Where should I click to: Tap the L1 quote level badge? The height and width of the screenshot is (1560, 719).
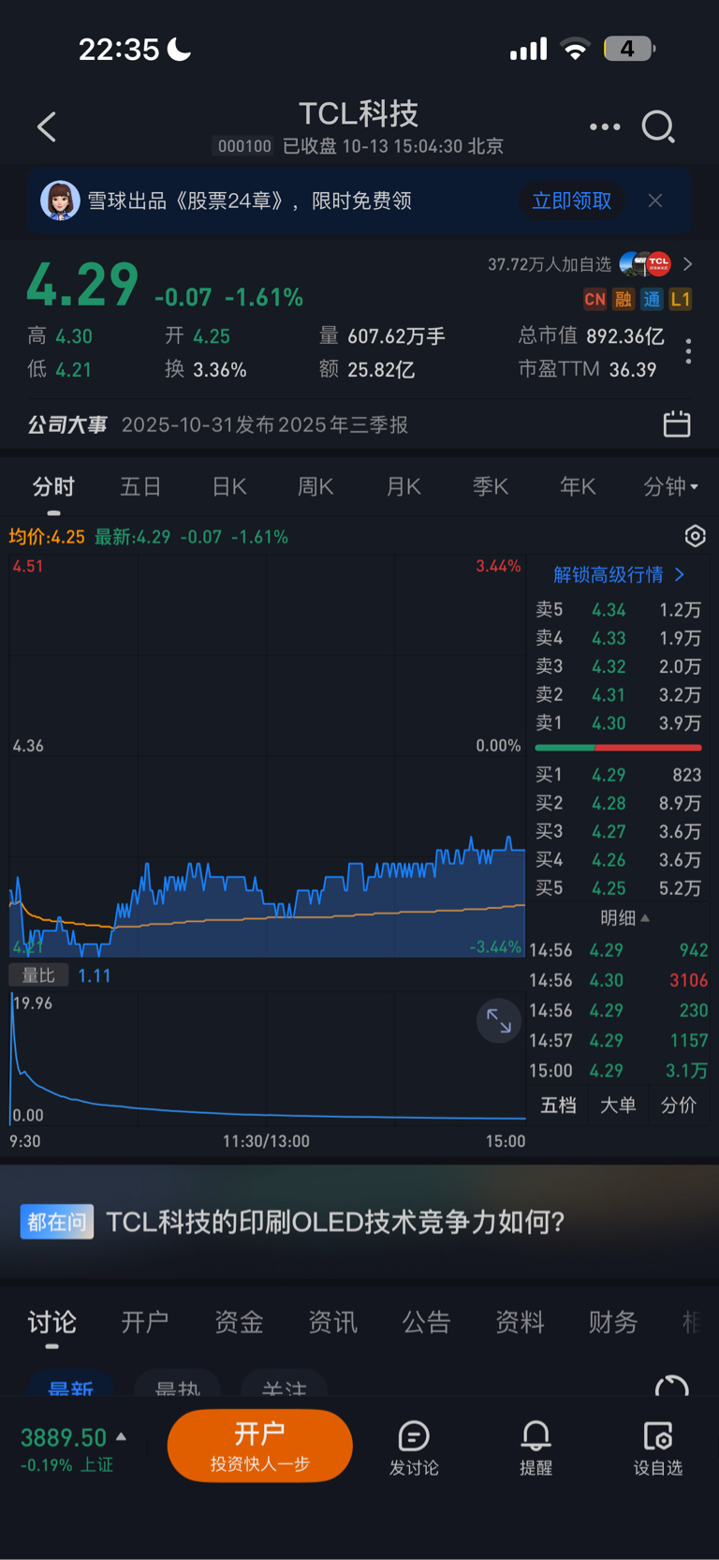click(x=681, y=300)
